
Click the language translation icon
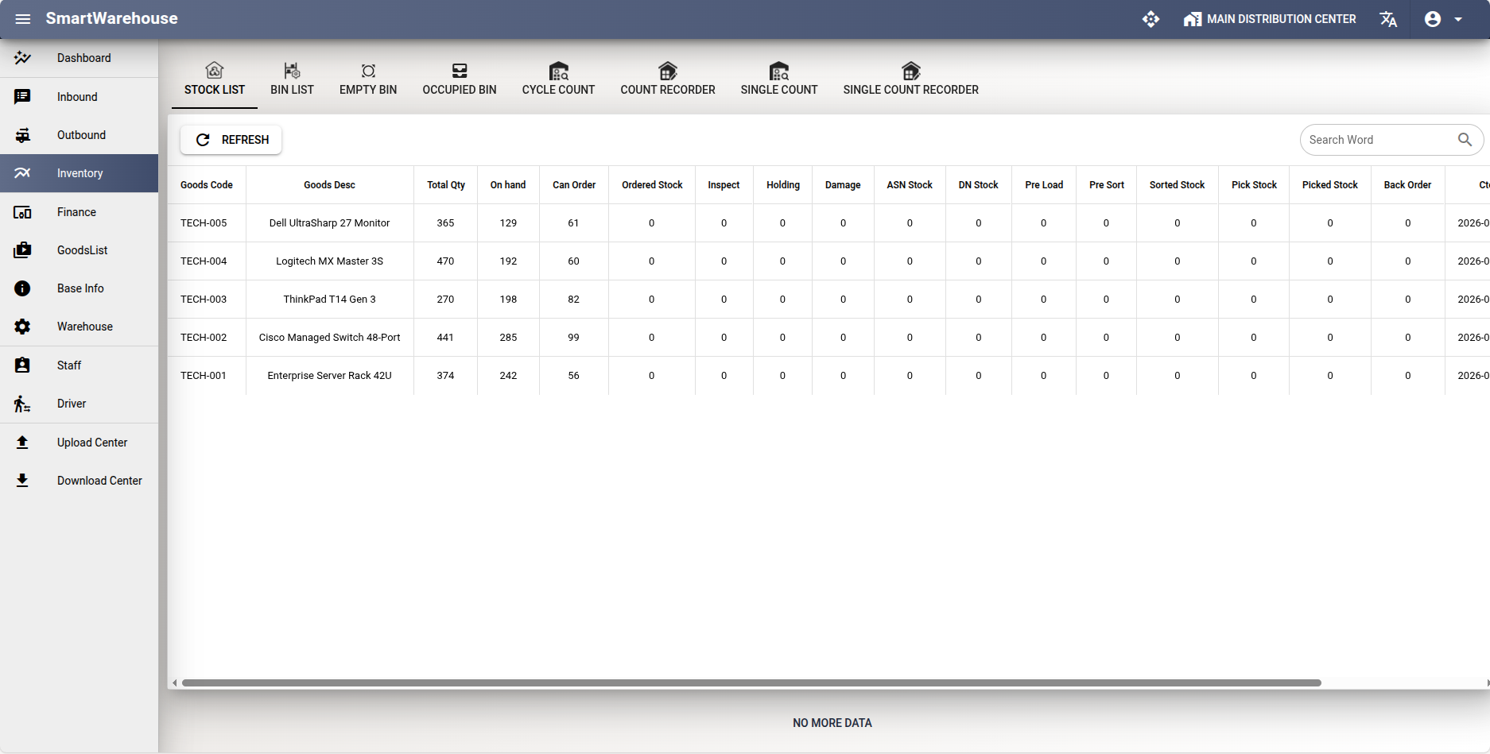pos(1388,18)
